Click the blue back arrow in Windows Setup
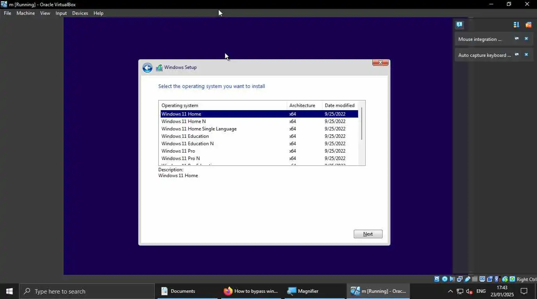Screen dimensions: 537x299 [x=148, y=68]
